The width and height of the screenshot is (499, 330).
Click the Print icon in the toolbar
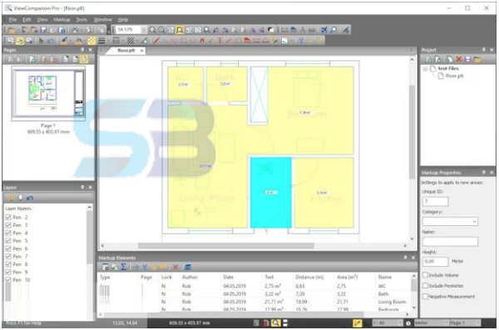point(75,30)
